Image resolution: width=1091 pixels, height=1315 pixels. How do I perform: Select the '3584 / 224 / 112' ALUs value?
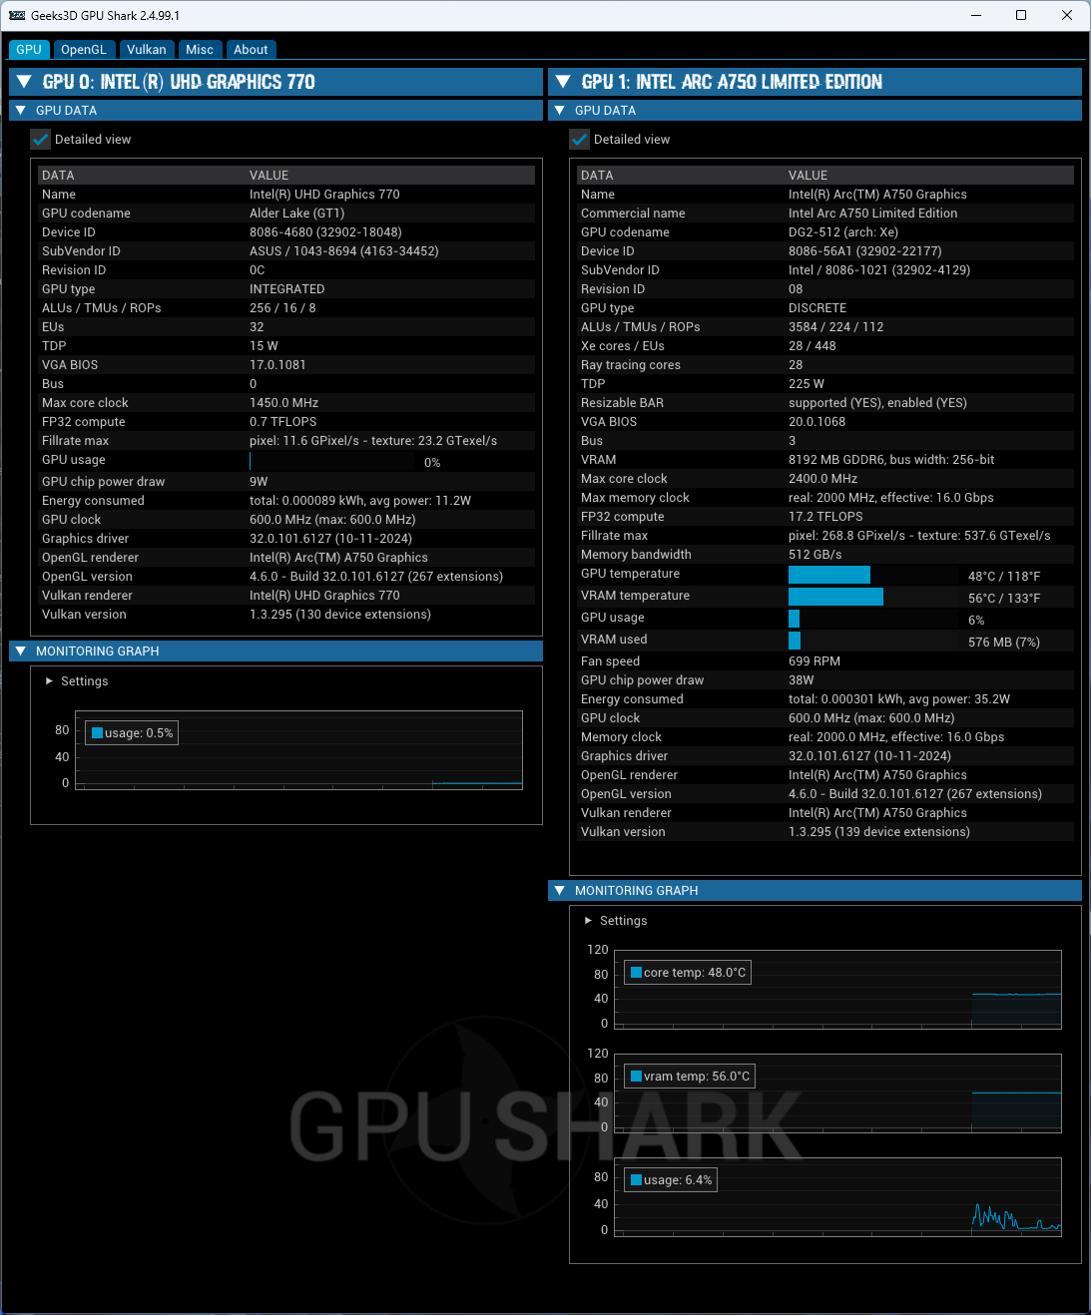coord(835,327)
